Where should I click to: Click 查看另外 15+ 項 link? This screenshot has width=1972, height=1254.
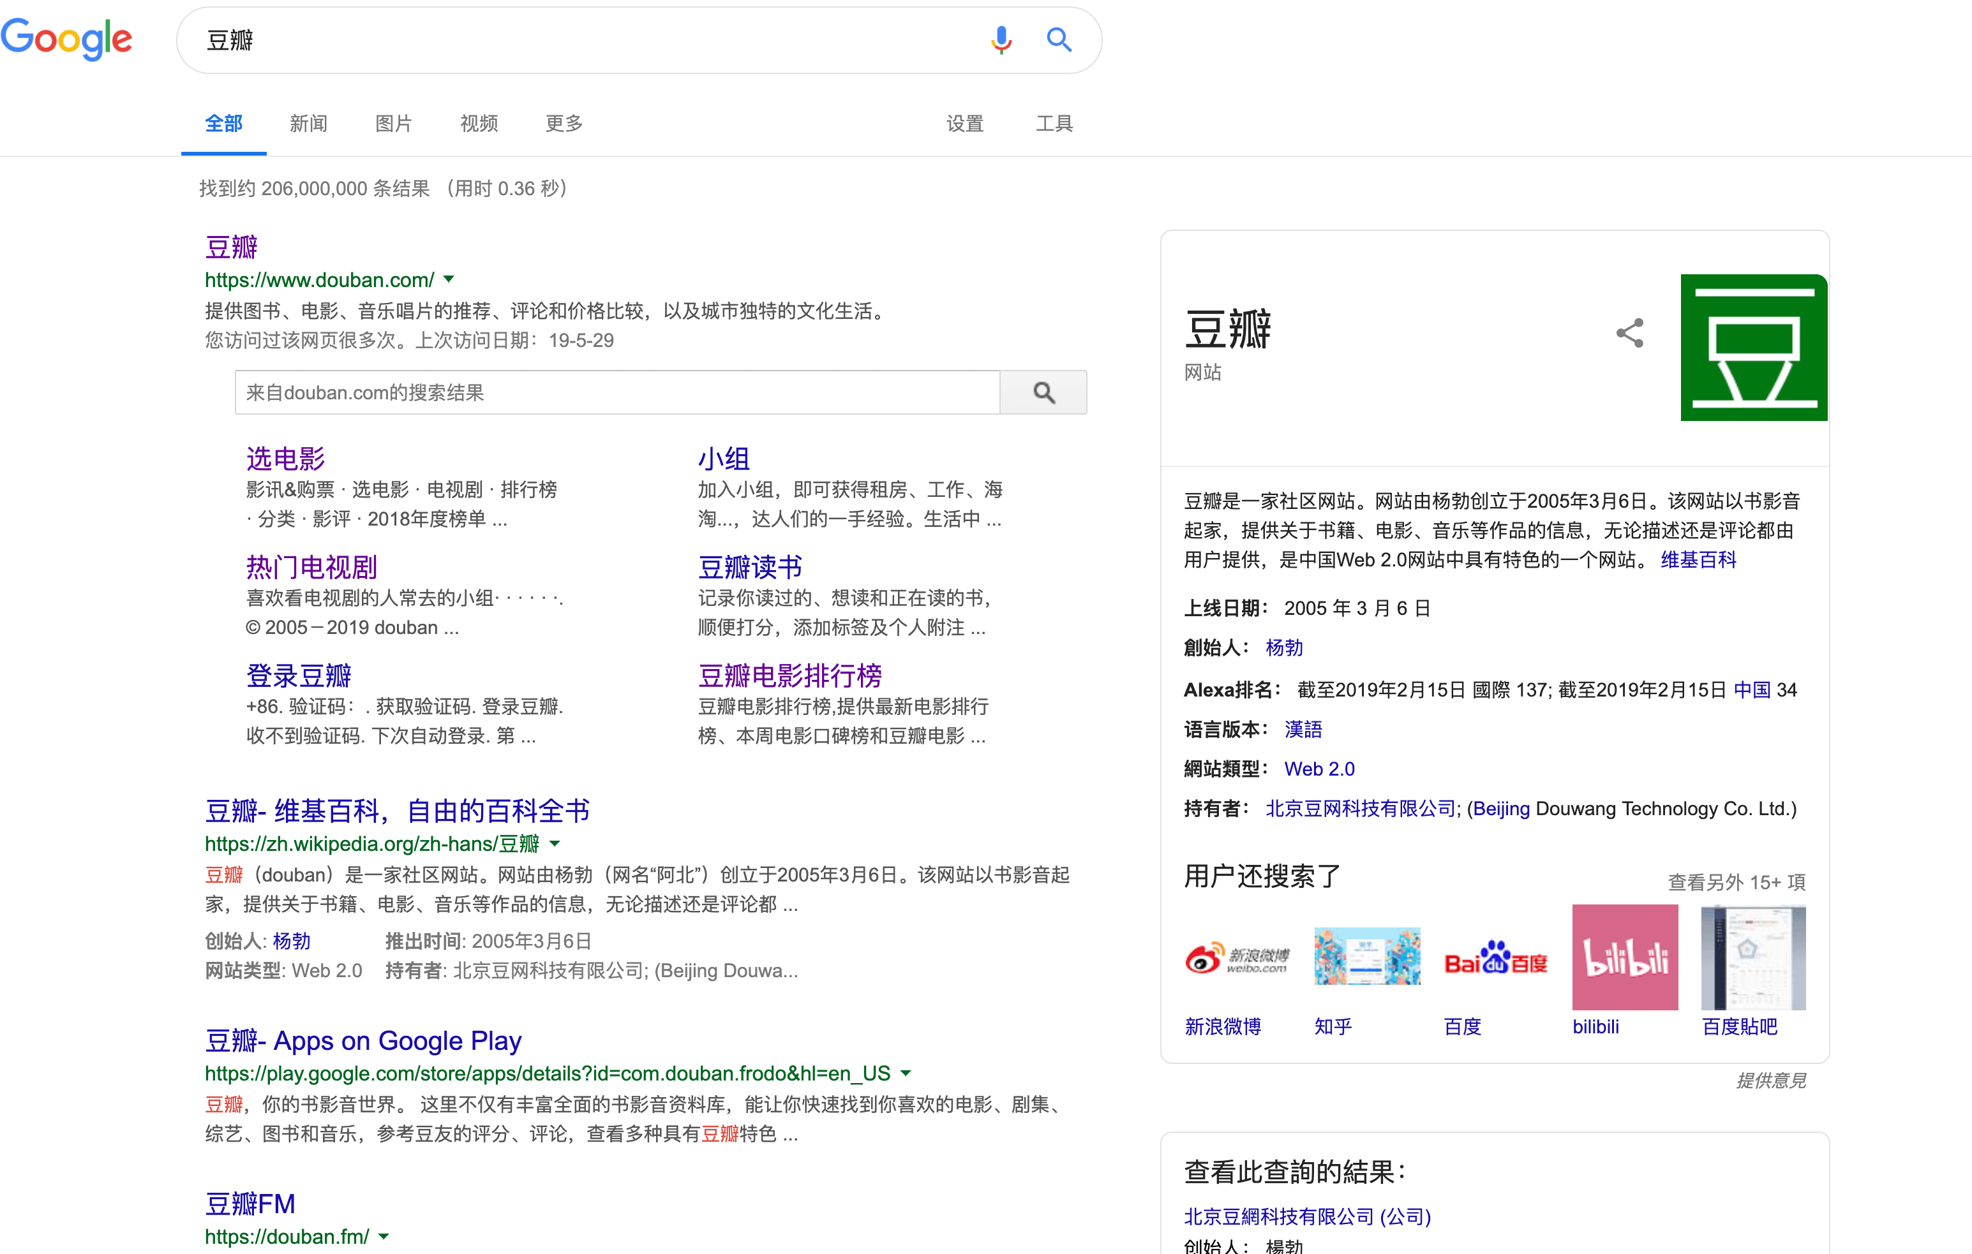point(1737,881)
